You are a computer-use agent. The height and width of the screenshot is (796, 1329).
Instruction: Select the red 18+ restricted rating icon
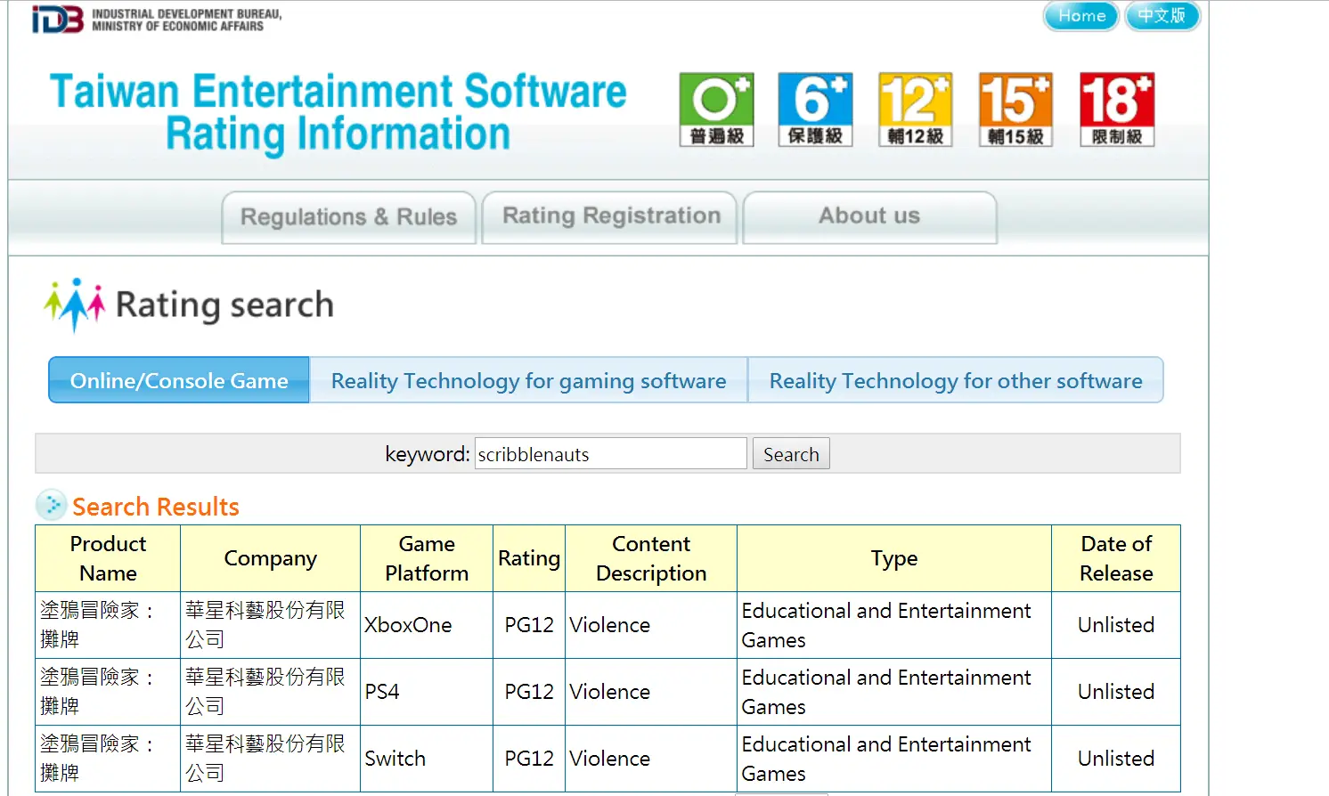pos(1117,110)
